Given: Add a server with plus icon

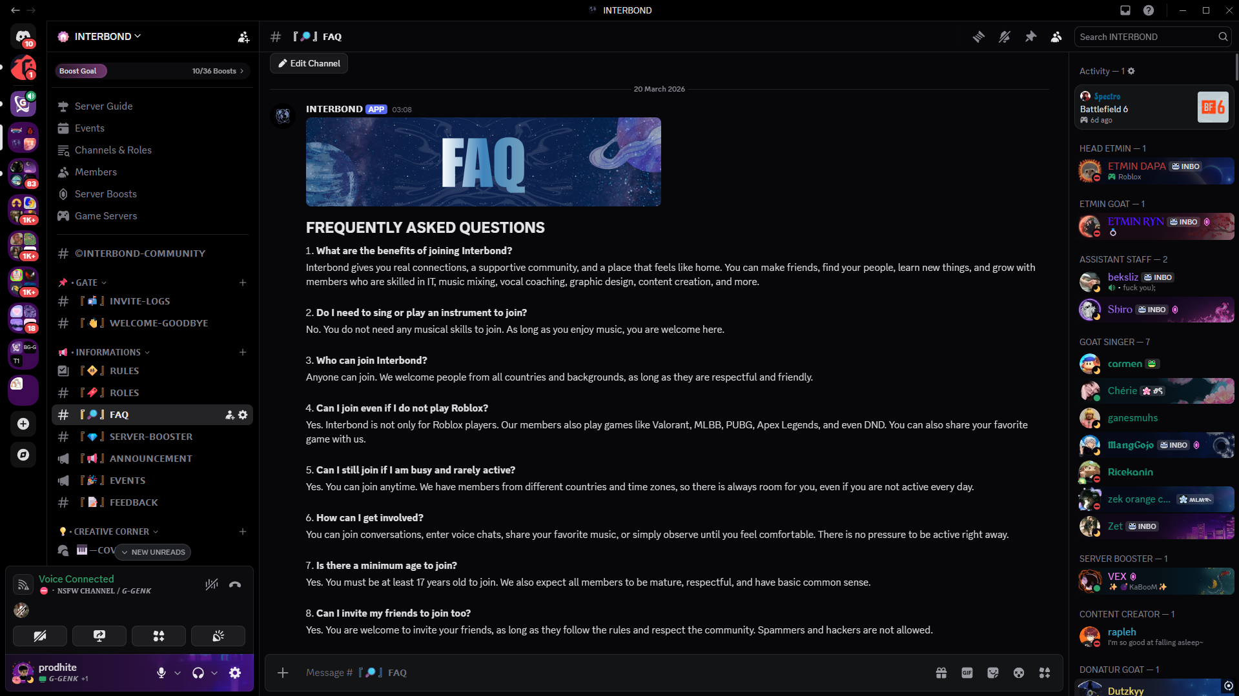Looking at the screenshot, I should coord(23,424).
